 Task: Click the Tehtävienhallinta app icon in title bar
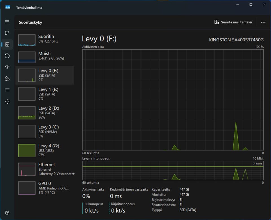pos(8,7)
